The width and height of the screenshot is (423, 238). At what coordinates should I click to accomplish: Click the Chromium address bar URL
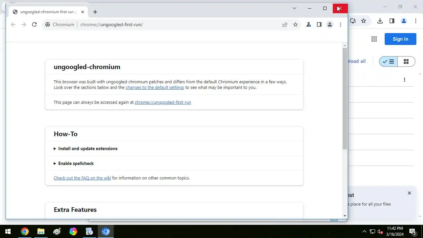click(x=112, y=24)
